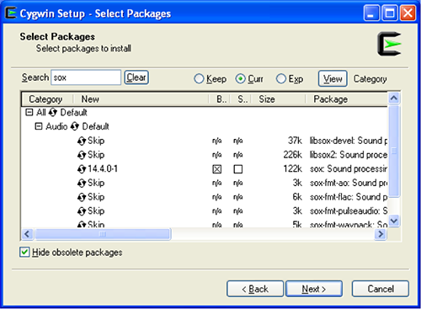Toggle the cycle icon on sox-fmt-pulseaudio row
Image resolution: width=421 pixels, height=309 pixels.
coord(82,211)
